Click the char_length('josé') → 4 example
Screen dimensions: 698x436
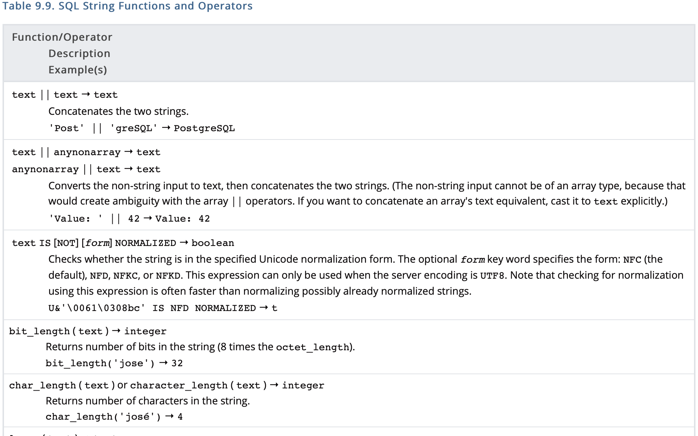pos(114,417)
